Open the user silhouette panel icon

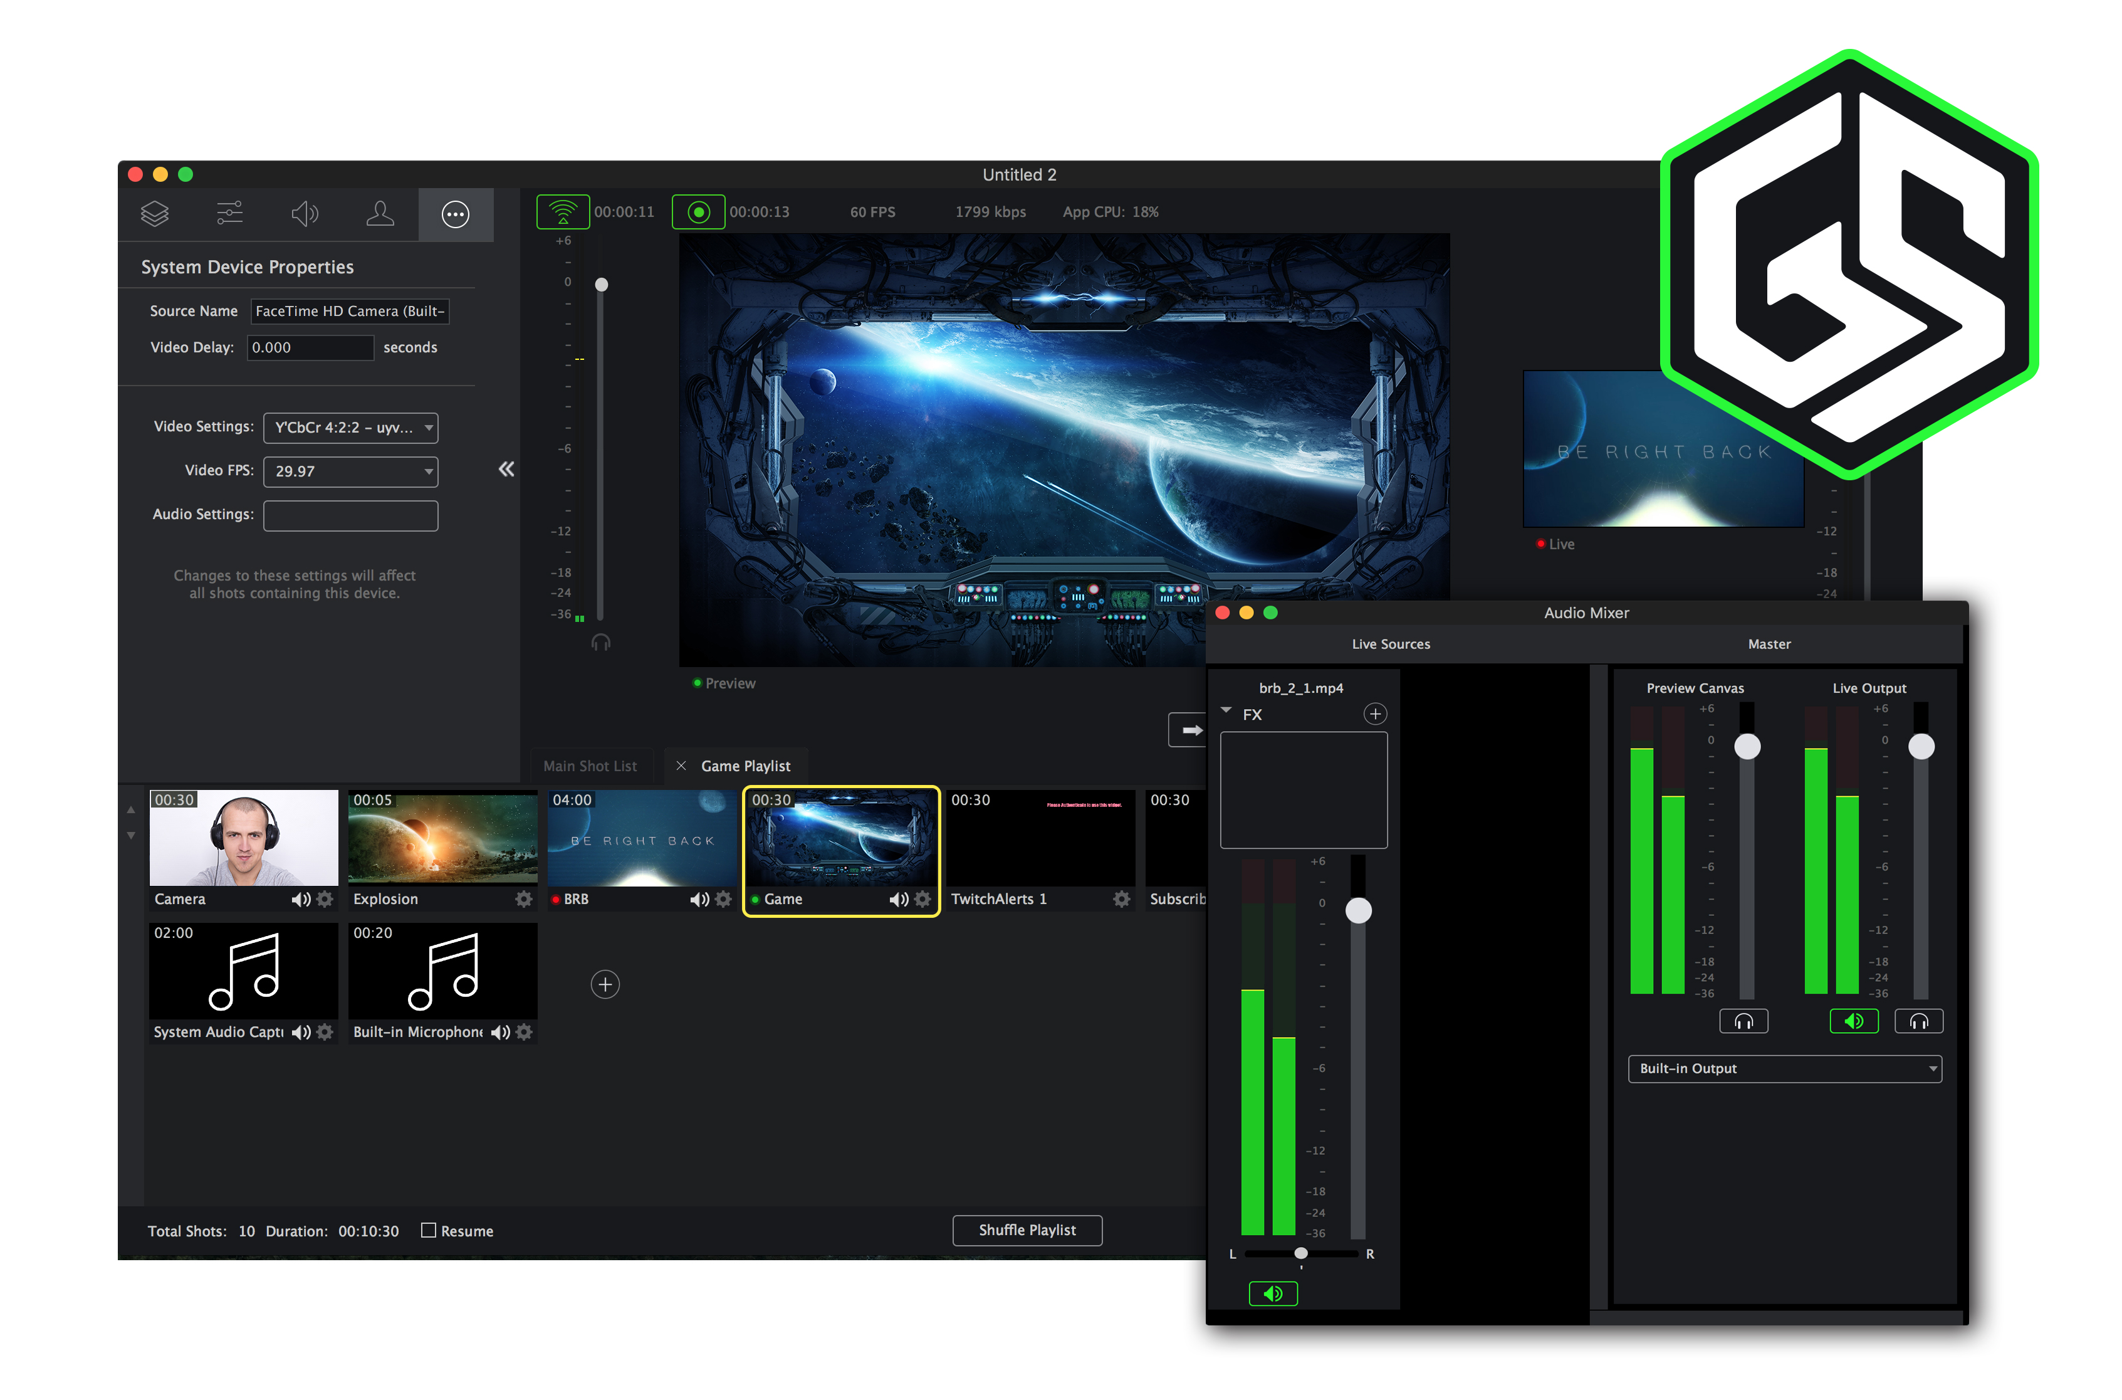click(380, 214)
